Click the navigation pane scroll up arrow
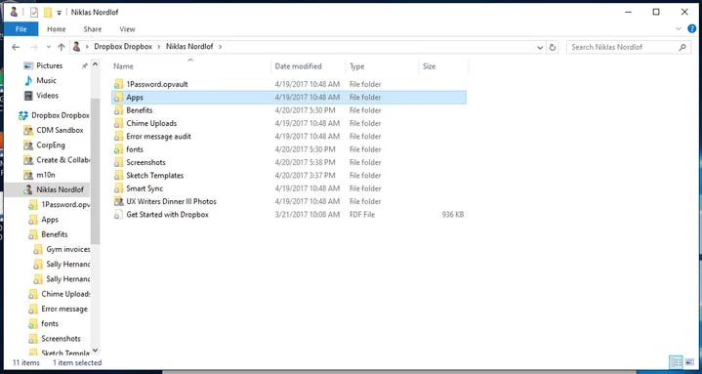 [x=95, y=65]
